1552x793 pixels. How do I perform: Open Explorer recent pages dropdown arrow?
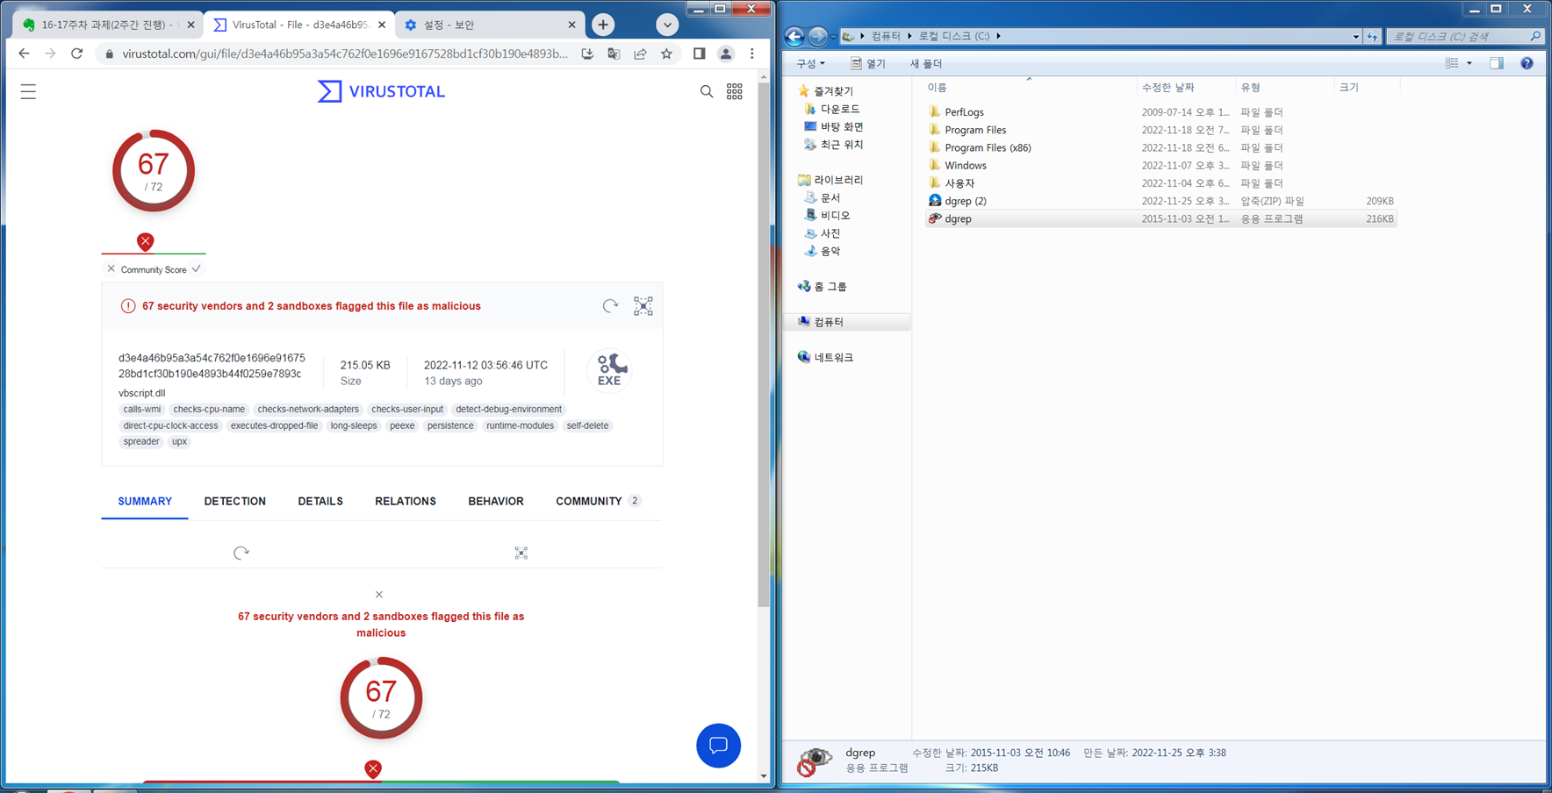tap(833, 36)
